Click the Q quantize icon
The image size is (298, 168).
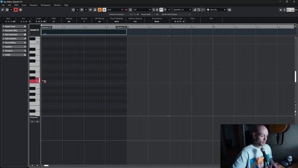tap(130, 10)
